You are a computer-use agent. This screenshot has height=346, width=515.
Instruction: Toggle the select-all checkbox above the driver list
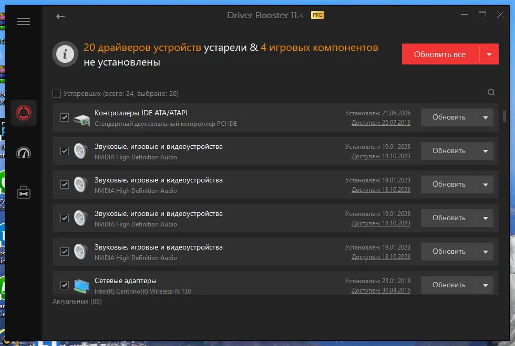pos(57,93)
